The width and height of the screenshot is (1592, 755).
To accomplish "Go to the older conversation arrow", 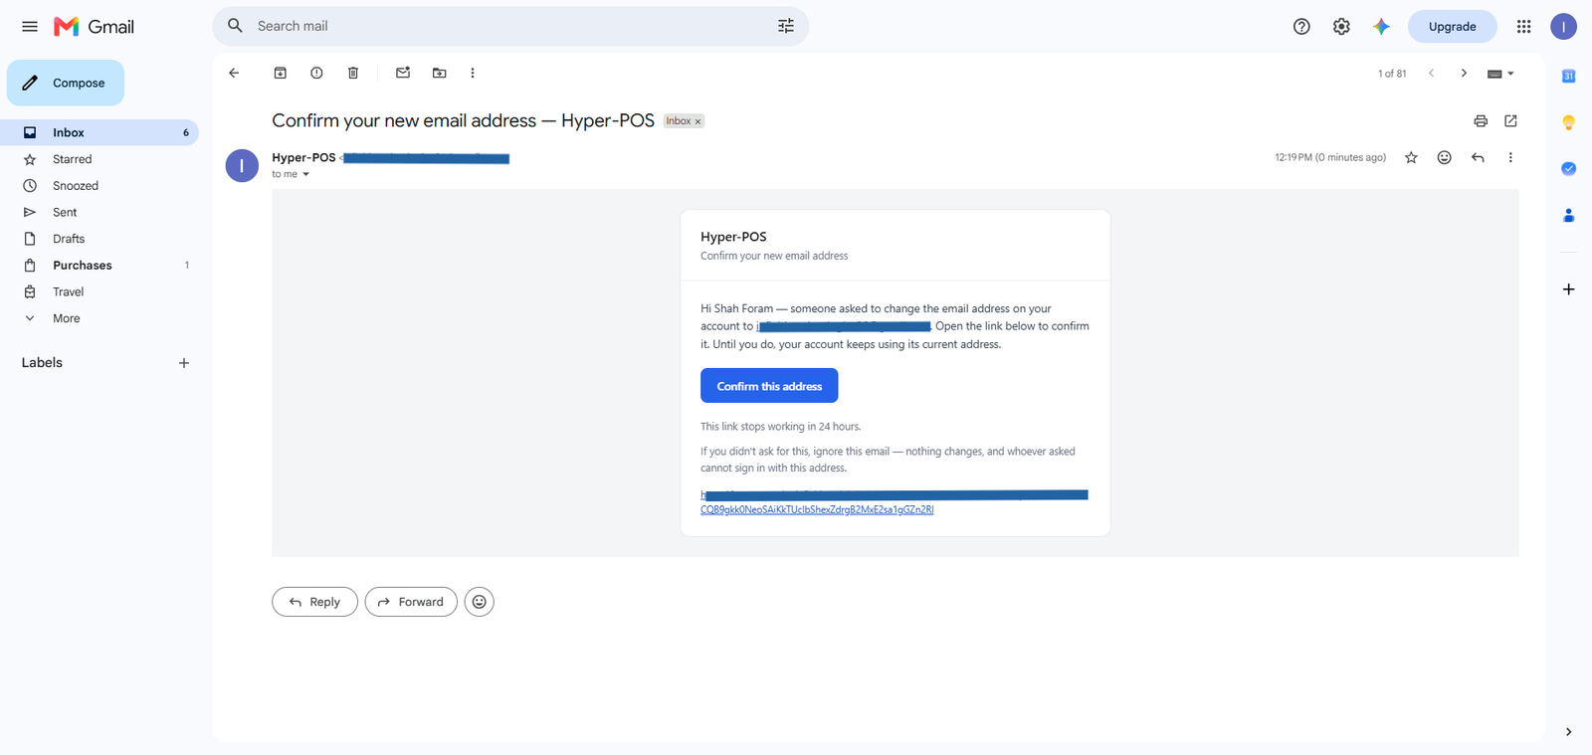I will tap(1464, 73).
